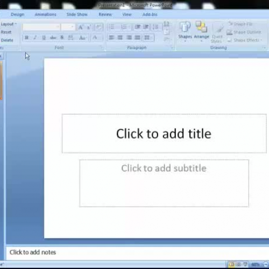Open the Slide Show tab
Viewport: 269px width, 269px height.
(77, 15)
